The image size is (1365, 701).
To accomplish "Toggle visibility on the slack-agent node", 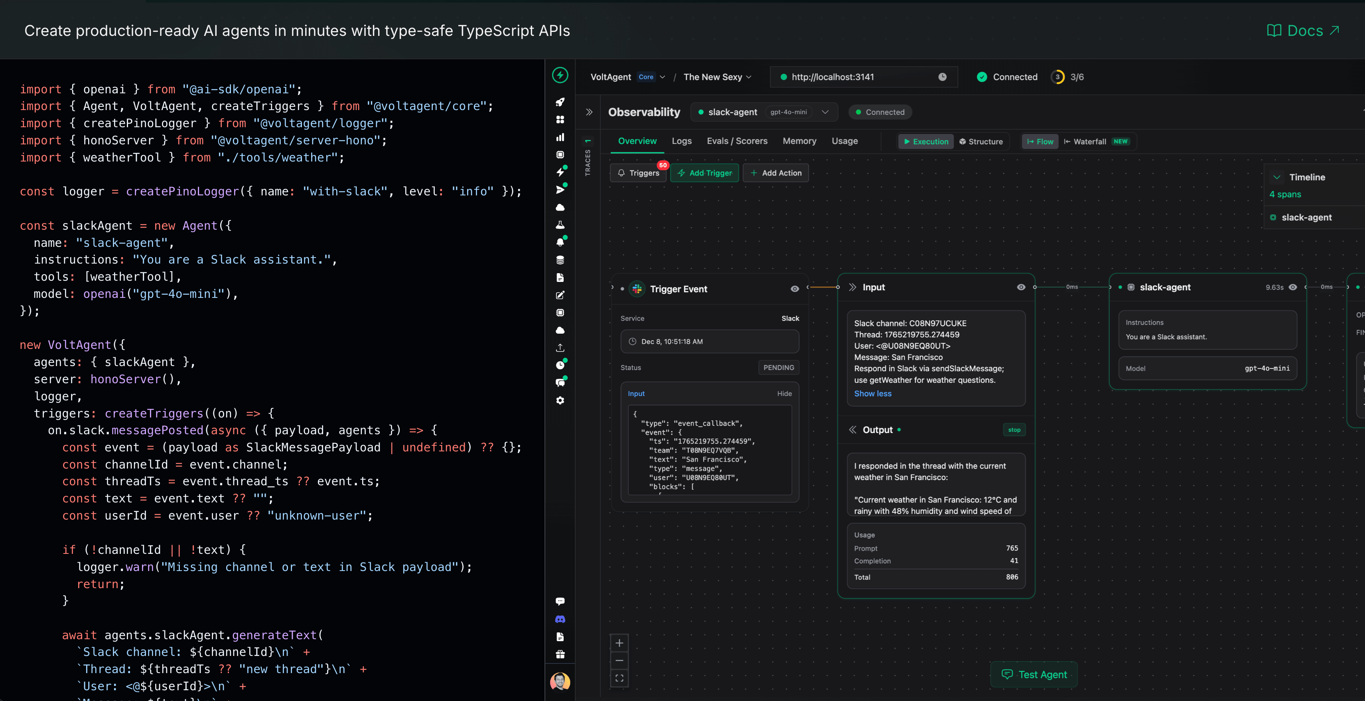I will tap(1292, 287).
